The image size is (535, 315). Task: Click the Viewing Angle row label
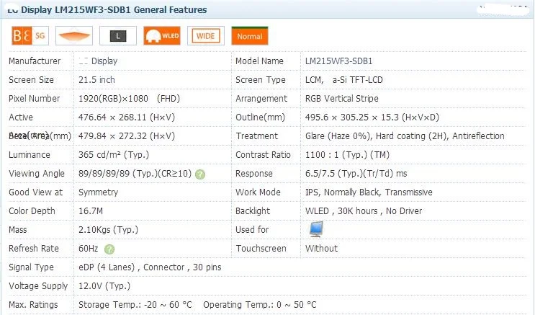(37, 174)
